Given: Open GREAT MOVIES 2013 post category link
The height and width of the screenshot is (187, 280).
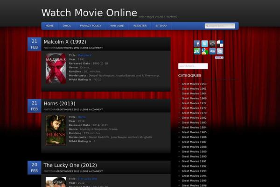Looking at the screenshot, I should [68, 109].
